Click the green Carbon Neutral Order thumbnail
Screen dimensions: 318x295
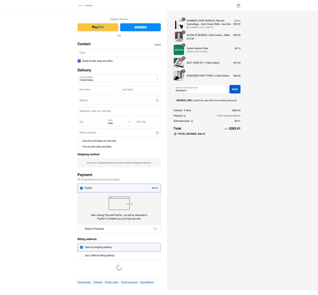pyautogui.click(x=179, y=50)
